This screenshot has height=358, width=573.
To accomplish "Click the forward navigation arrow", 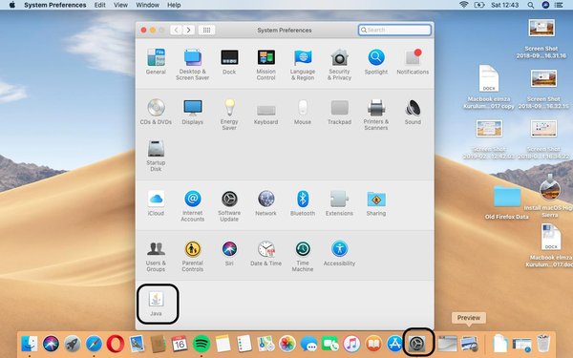I will click(188, 30).
